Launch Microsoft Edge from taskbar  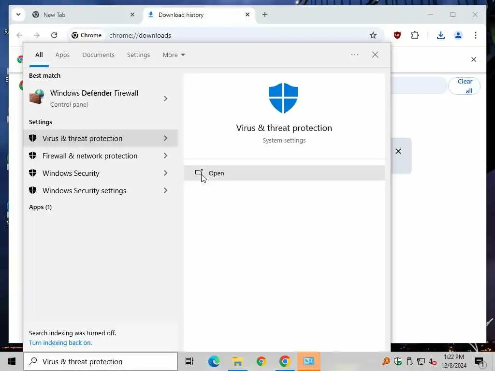214,361
